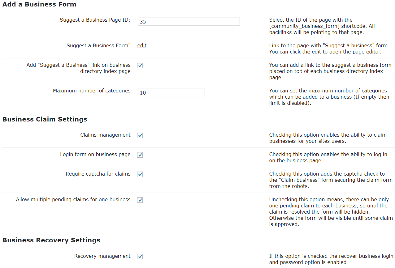
Task: Click the "Claims management" label text
Action: pos(105,135)
